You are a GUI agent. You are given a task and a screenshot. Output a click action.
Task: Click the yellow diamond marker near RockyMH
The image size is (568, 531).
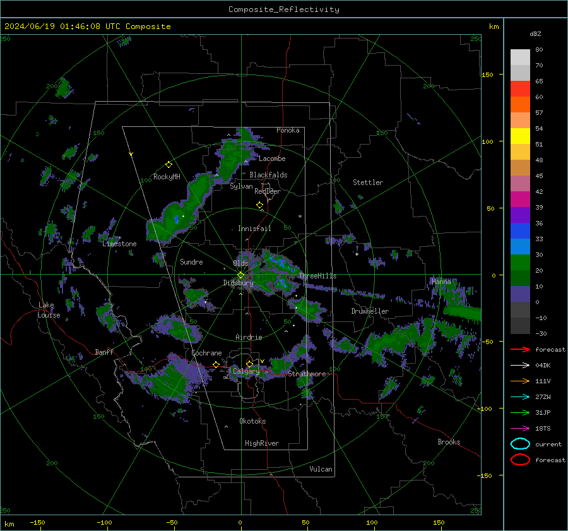click(169, 165)
